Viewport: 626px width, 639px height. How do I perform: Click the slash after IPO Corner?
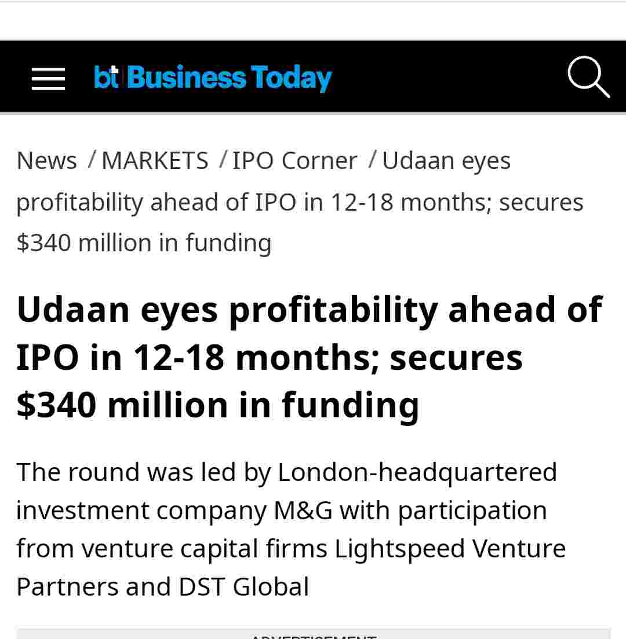pyautogui.click(x=372, y=160)
